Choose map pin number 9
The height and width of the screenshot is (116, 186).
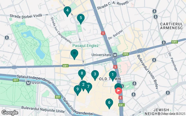pos(78,89)
